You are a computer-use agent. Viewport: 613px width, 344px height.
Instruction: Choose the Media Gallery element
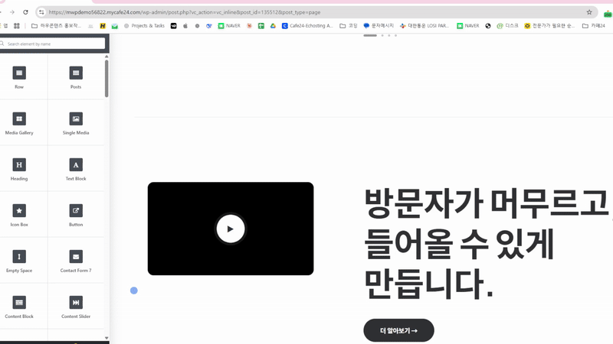pos(19,118)
